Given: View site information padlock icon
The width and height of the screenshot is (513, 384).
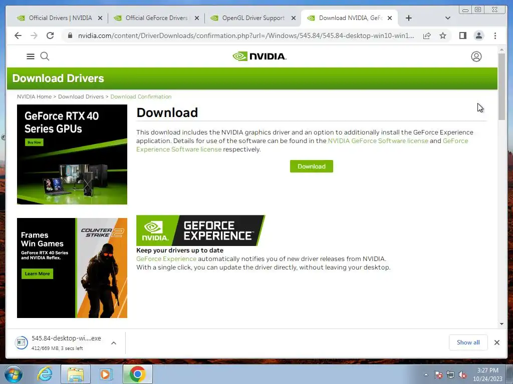Looking at the screenshot, I should 70,35.
